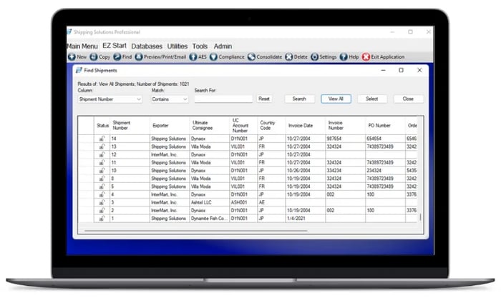This screenshot has width=501, height=298.
Task: Click the lock status icon for shipment 3
Action: (x=102, y=202)
